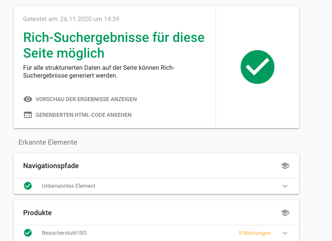
Task: Expand the Besucherstuhl ISO row chevron
Action: point(285,233)
